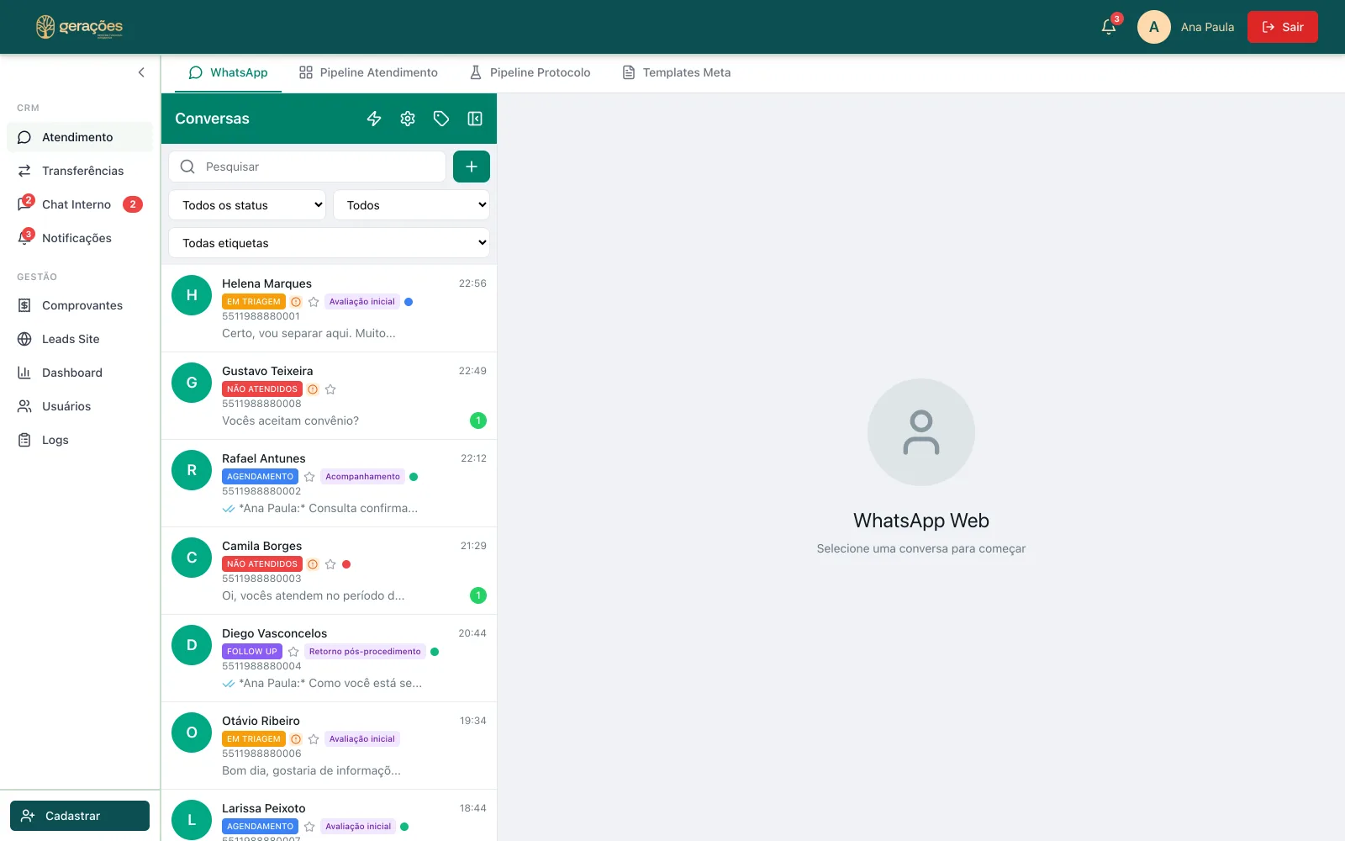Collapse the Conversas panel icon

click(475, 119)
